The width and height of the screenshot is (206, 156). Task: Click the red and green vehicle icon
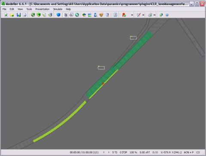point(124,15)
